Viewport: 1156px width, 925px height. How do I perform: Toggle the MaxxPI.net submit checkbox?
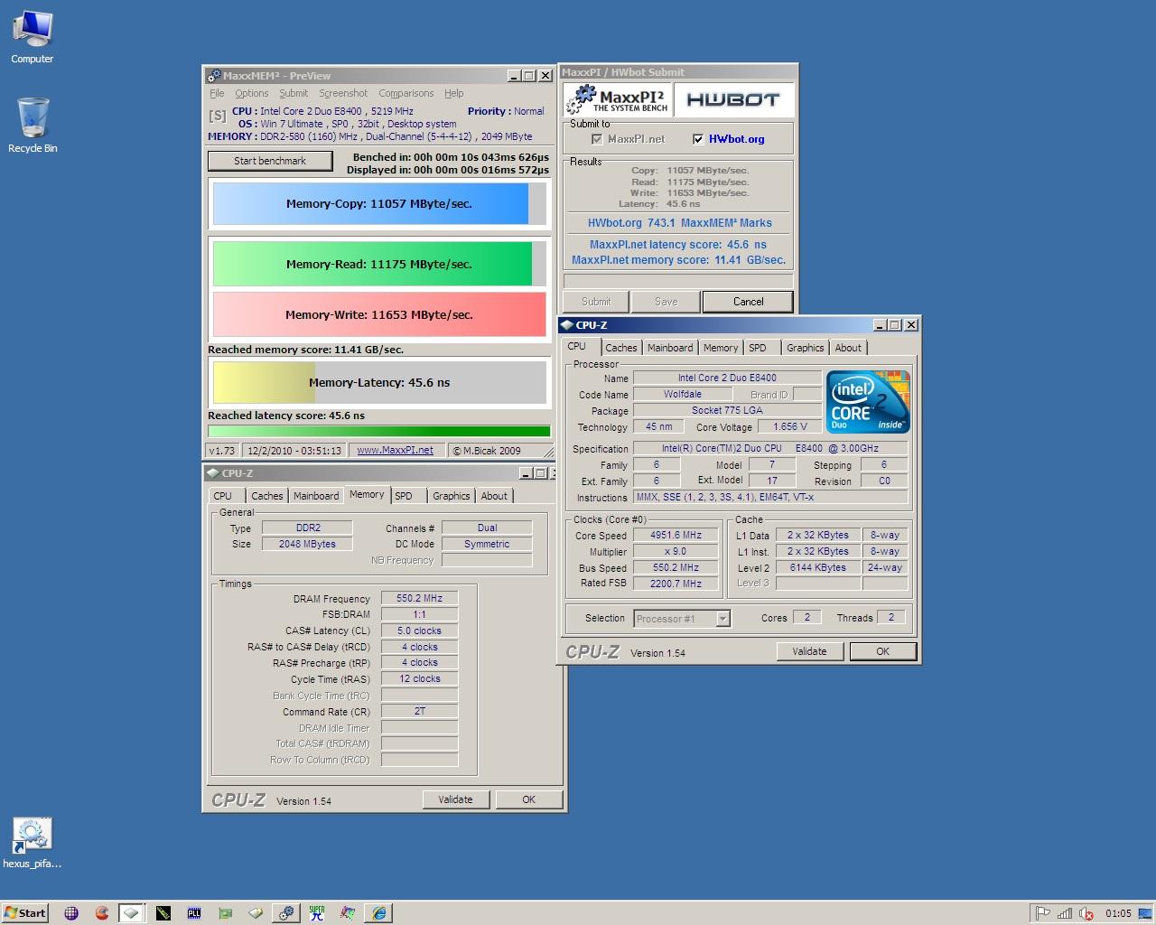pyautogui.click(x=596, y=139)
